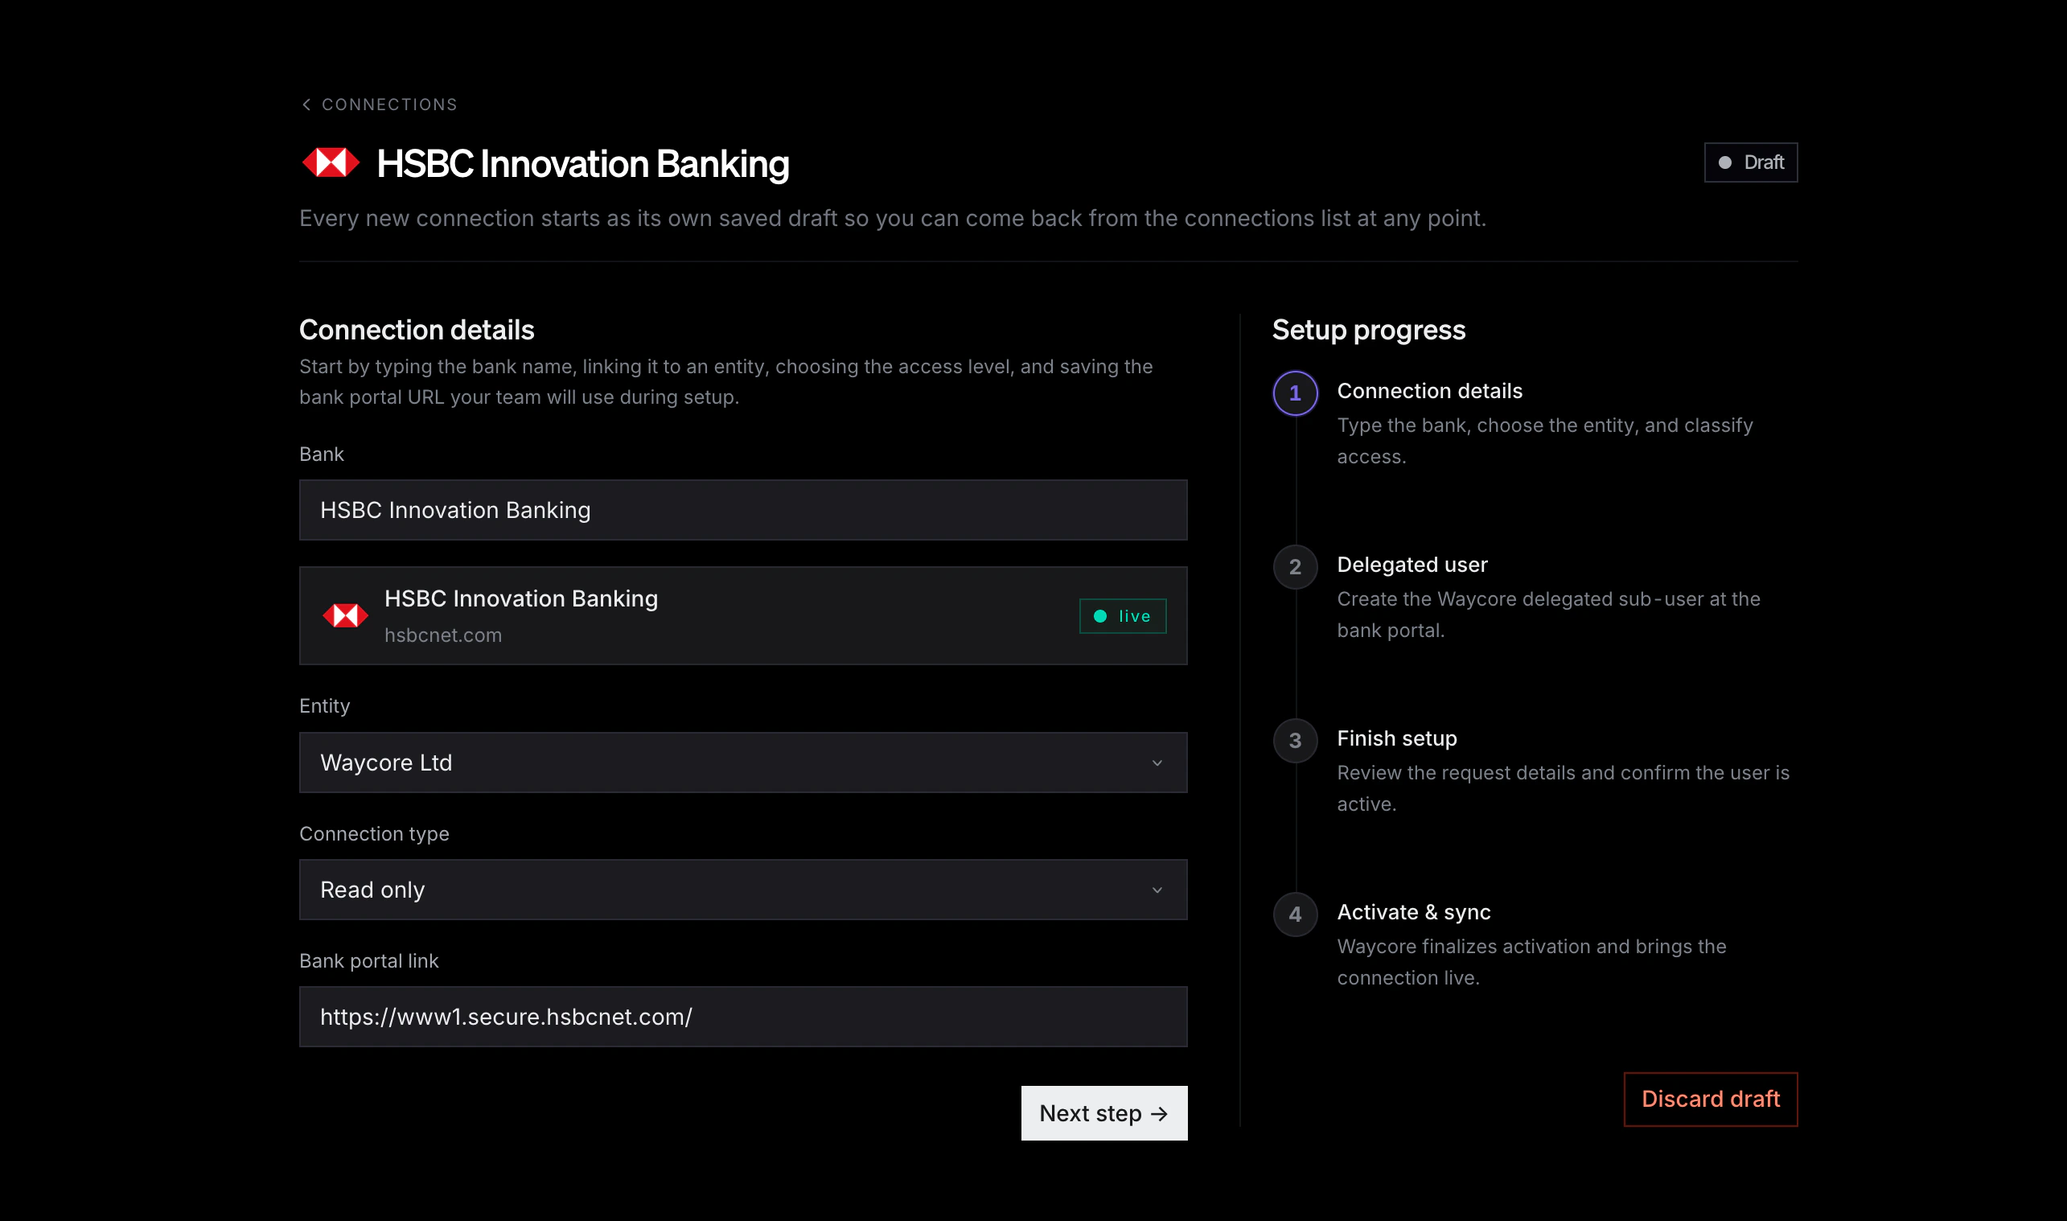This screenshot has width=2067, height=1221.
Task: Select step 4 Activate & sync circle
Action: 1295,914
